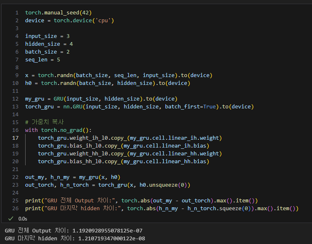Place cursor on input_size = 3
The height and width of the screenshot is (244, 312).
(47, 36)
